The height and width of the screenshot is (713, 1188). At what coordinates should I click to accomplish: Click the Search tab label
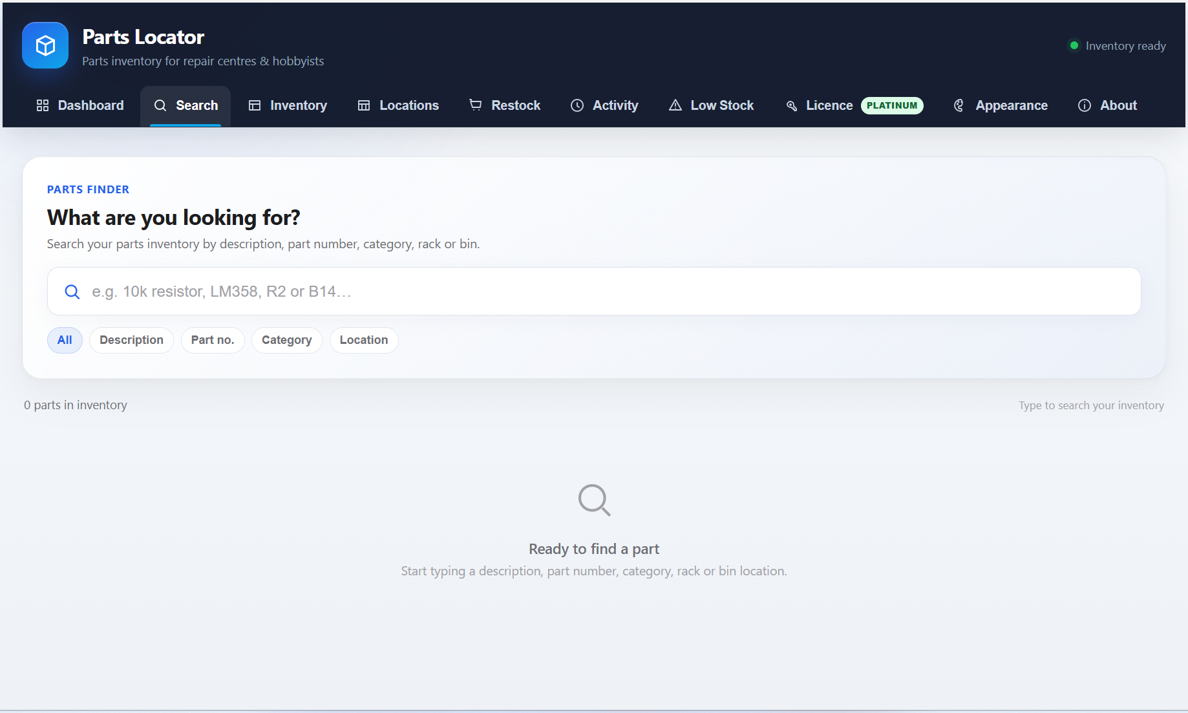coord(197,105)
